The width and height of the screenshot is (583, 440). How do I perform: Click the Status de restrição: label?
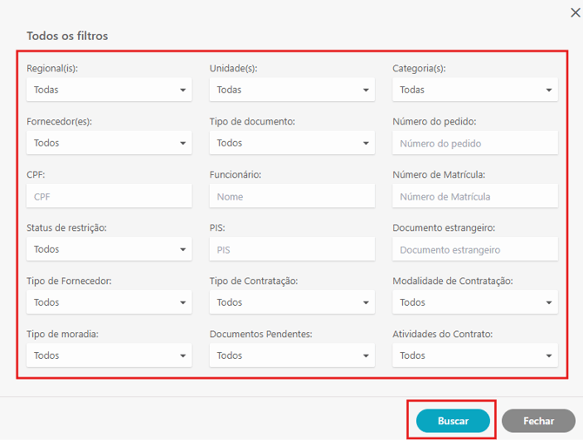point(66,227)
